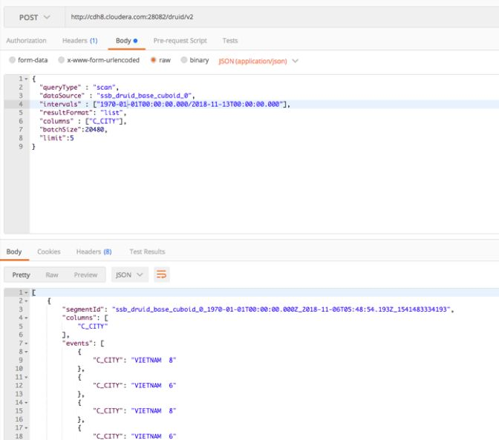Select the x-www-form-urlencoded radio option

click(x=62, y=59)
